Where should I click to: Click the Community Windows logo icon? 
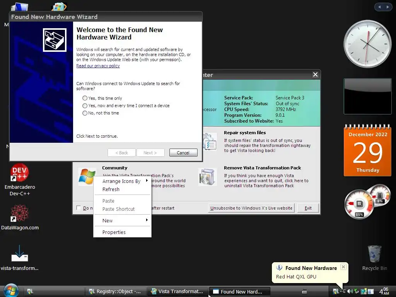coord(87,176)
